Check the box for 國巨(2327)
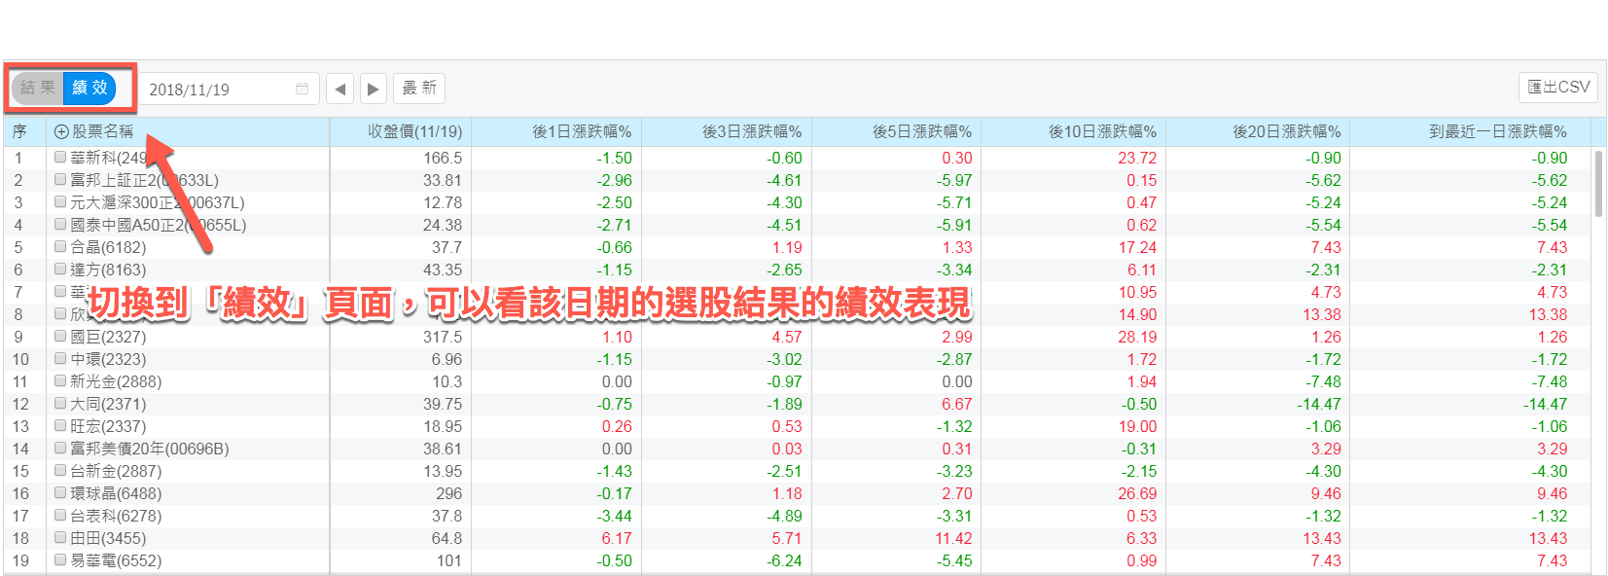1608x576 pixels. click(x=60, y=337)
